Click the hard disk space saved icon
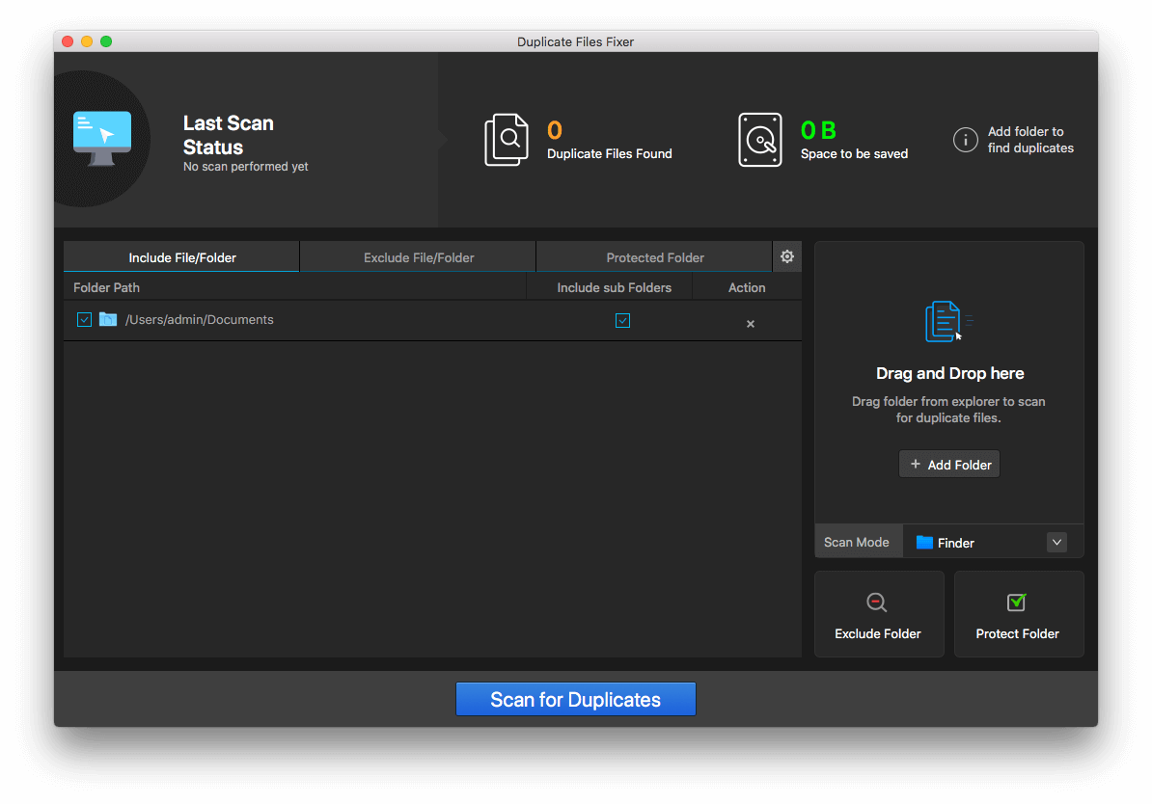 [x=759, y=140]
